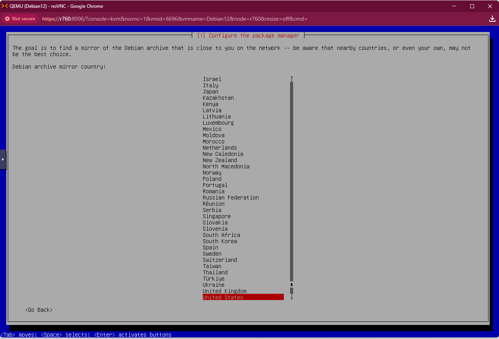Viewport: 499px width, 339px height.
Task: Select Türkiye in the mirror list
Action: point(213,279)
